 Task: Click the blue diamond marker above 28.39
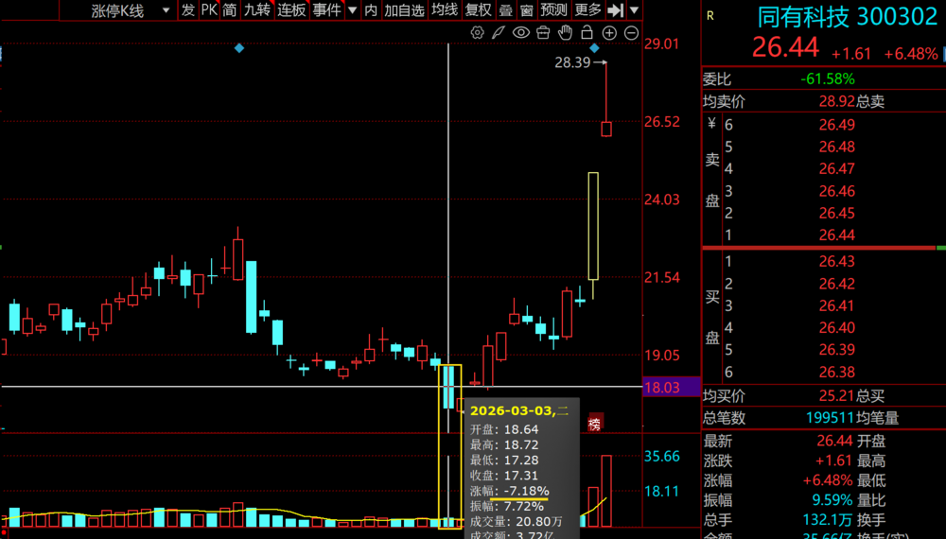pyautogui.click(x=594, y=47)
